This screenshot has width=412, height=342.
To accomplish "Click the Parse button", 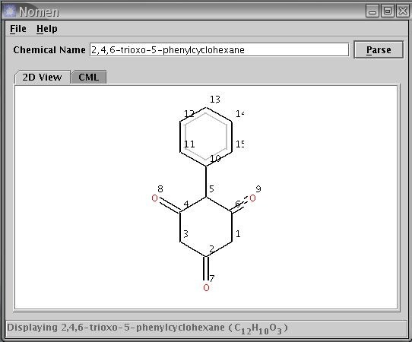I will (379, 49).
